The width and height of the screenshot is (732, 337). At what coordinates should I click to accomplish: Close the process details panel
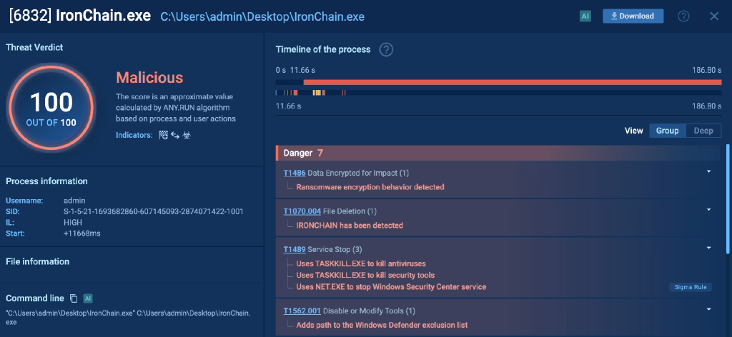pos(714,16)
